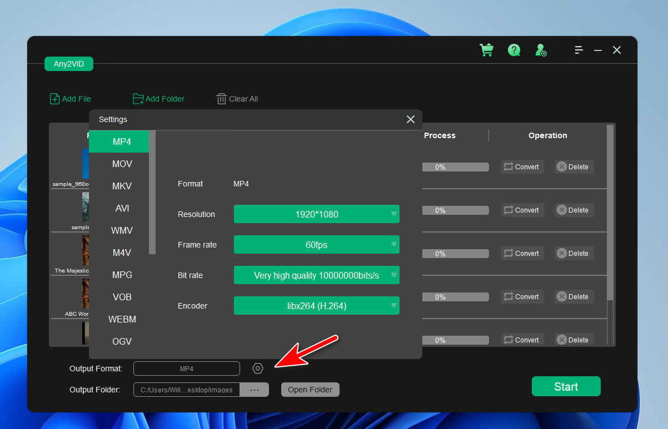Click the output folder path field
This screenshot has height=429, width=668.
click(x=186, y=389)
